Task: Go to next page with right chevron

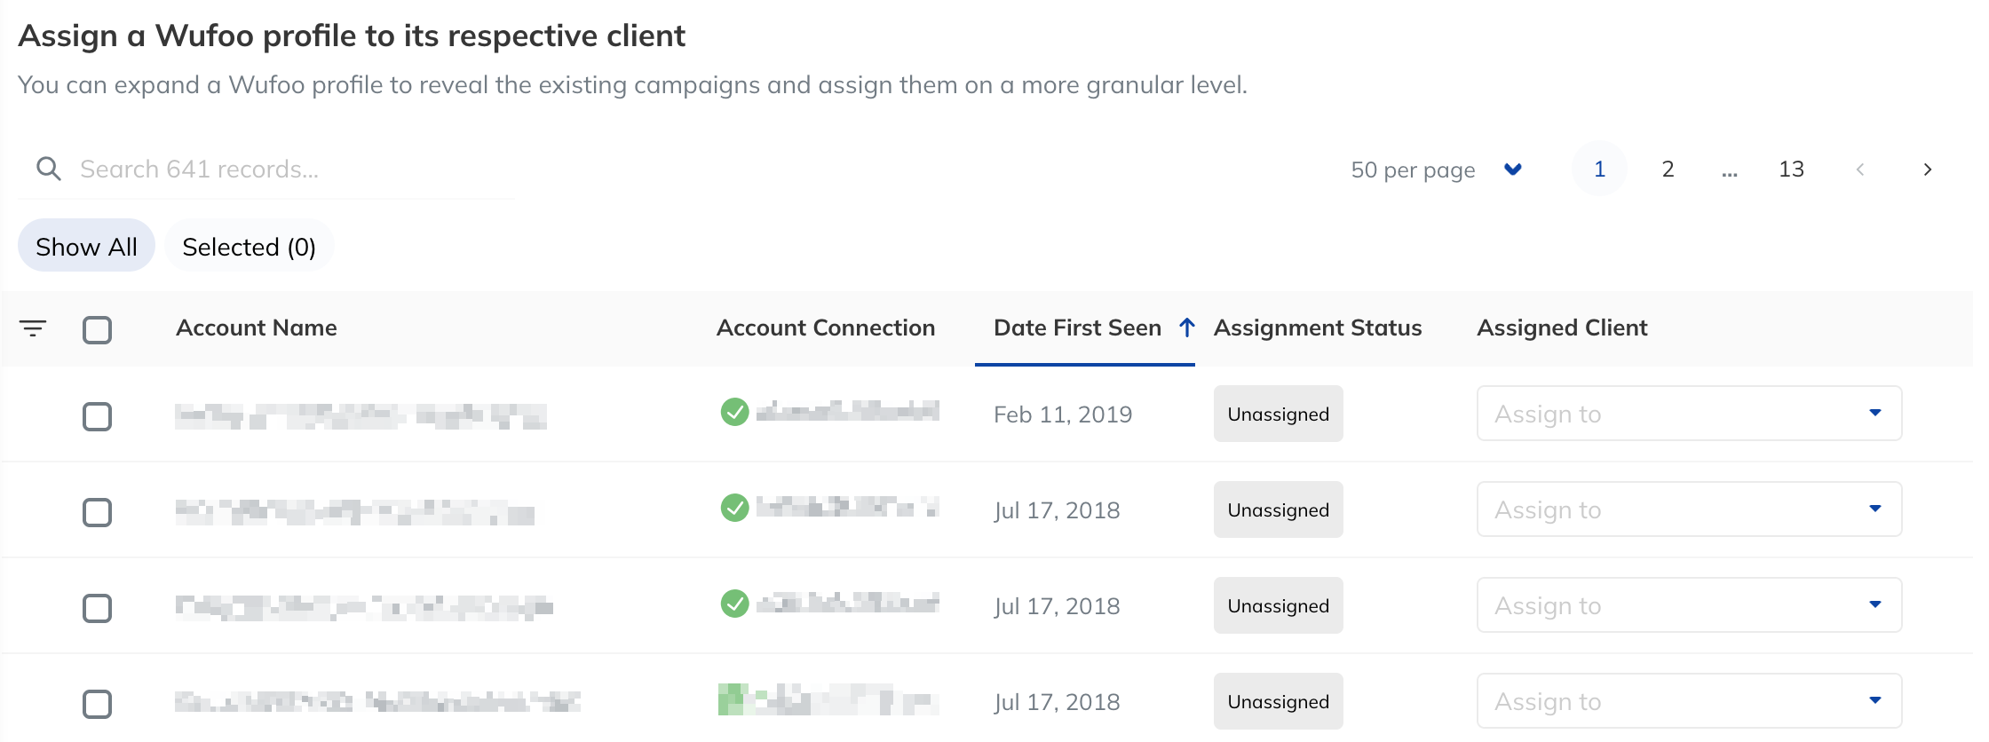Action: 1927,170
